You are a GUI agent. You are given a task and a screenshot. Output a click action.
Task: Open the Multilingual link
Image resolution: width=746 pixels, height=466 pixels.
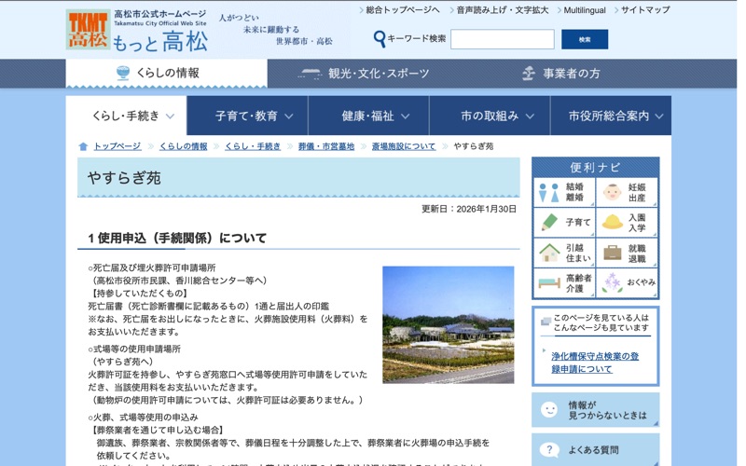(x=585, y=10)
